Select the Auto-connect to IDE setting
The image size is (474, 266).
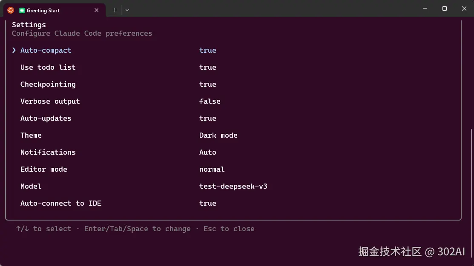61,203
